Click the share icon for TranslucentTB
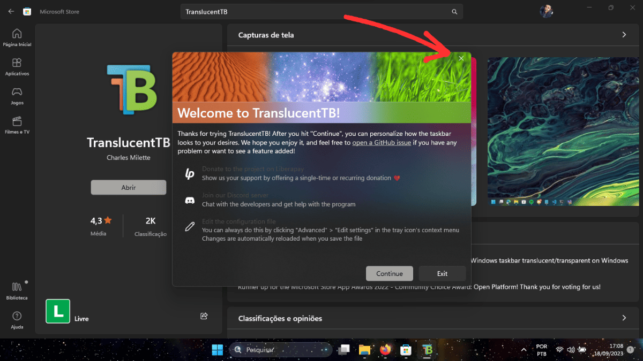The image size is (643, 361). pos(204,316)
